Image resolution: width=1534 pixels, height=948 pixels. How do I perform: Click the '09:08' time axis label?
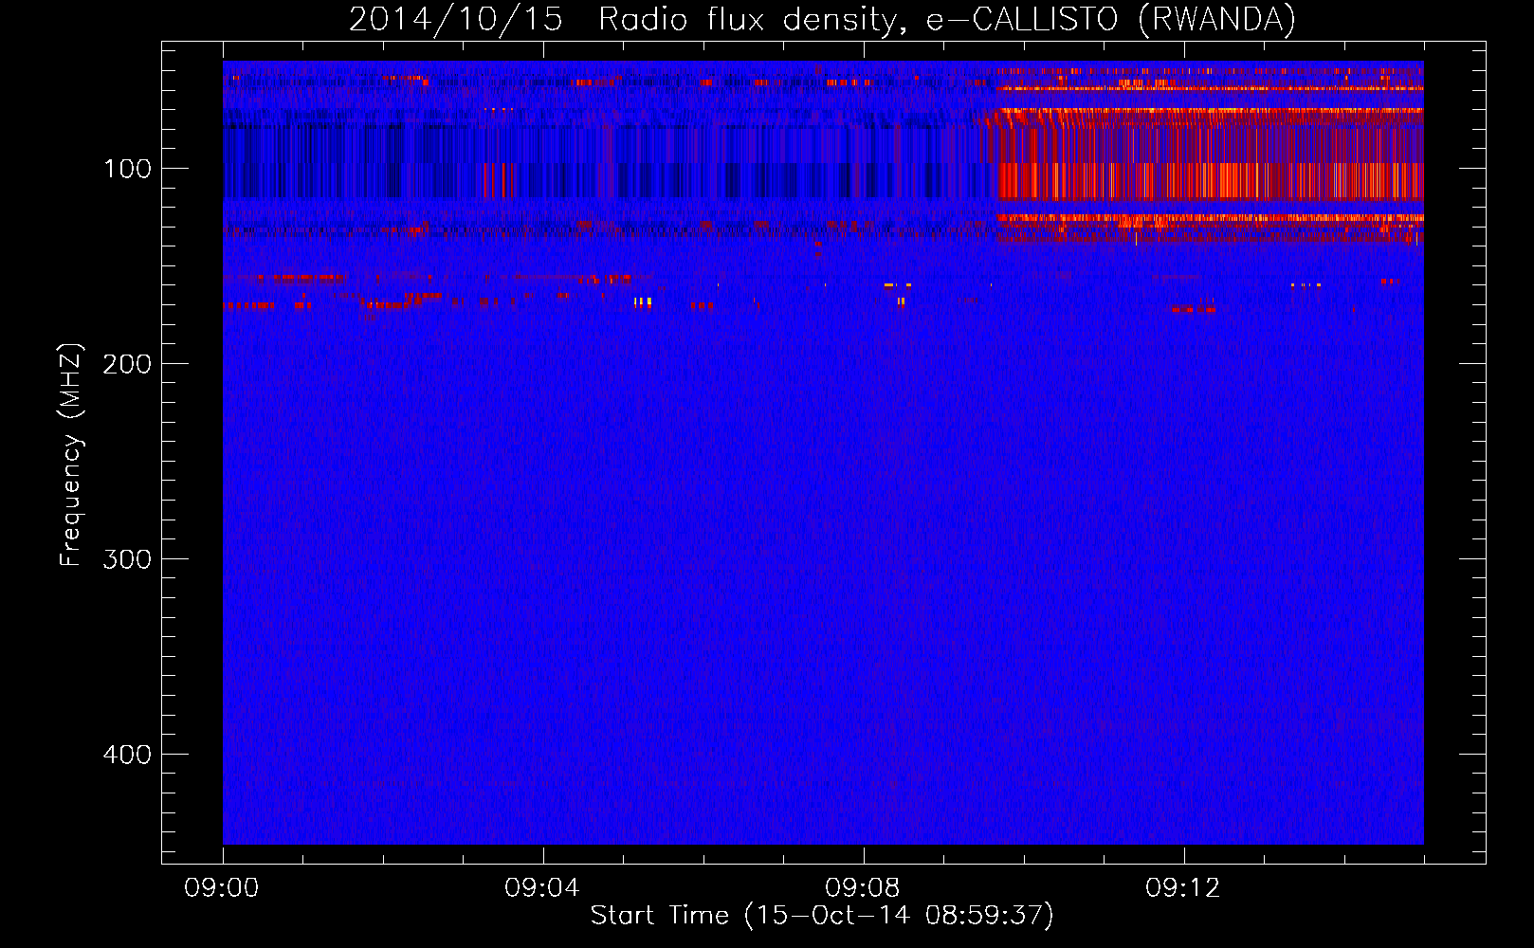[863, 888]
